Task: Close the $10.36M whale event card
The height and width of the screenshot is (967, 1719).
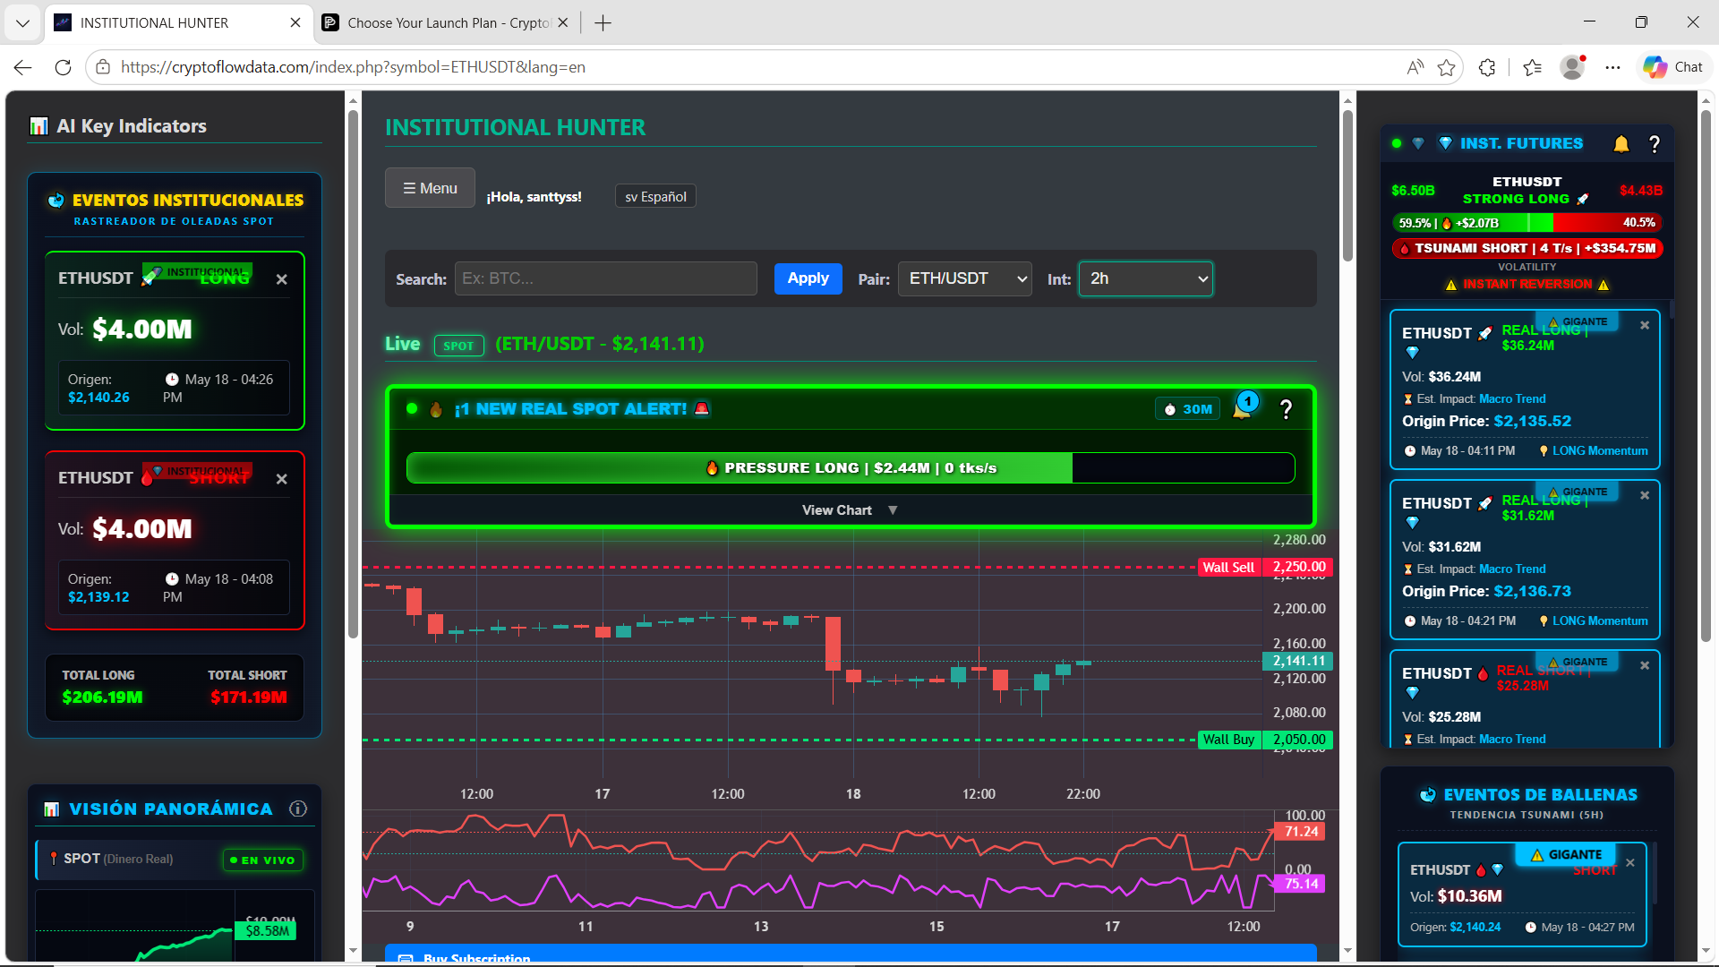Action: (x=1630, y=863)
